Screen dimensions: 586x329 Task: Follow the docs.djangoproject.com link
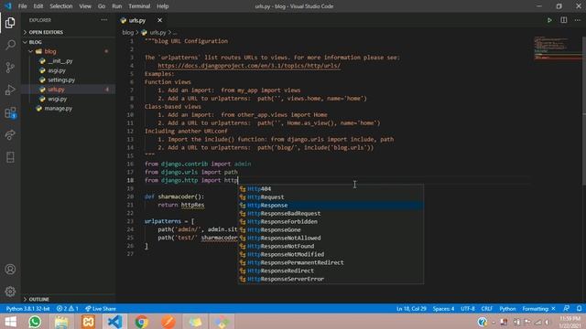[x=249, y=66]
